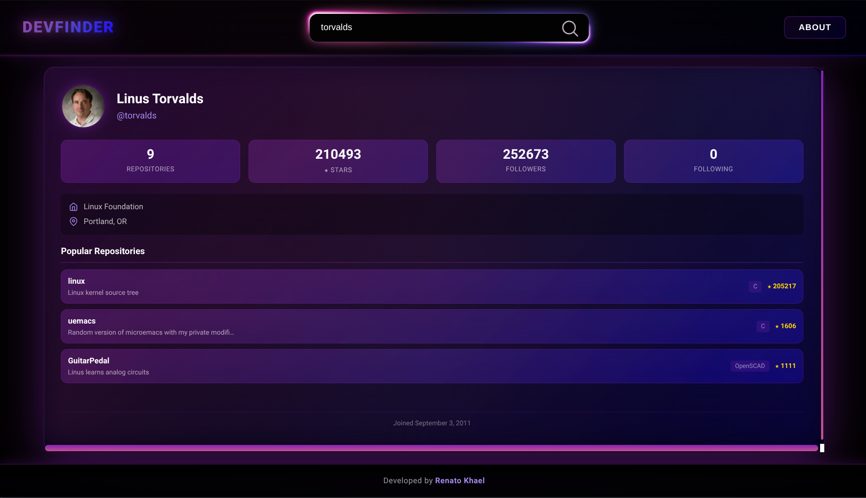Click the star icon beside 1606

tap(777, 327)
